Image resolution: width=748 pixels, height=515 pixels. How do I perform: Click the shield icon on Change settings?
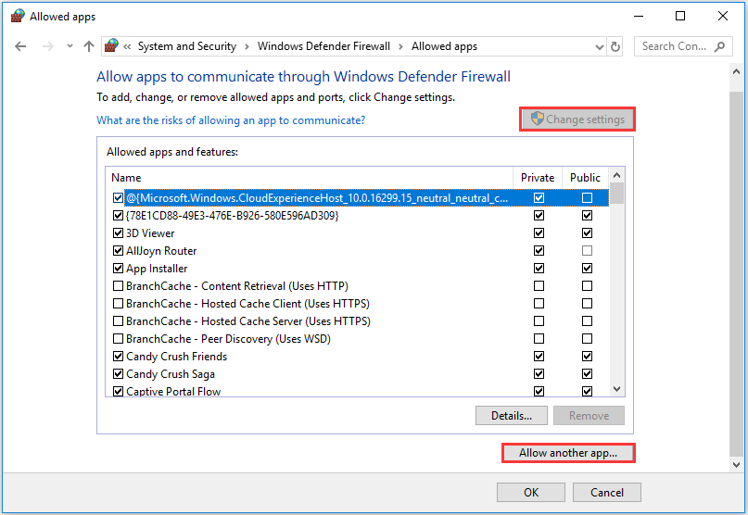pos(538,119)
